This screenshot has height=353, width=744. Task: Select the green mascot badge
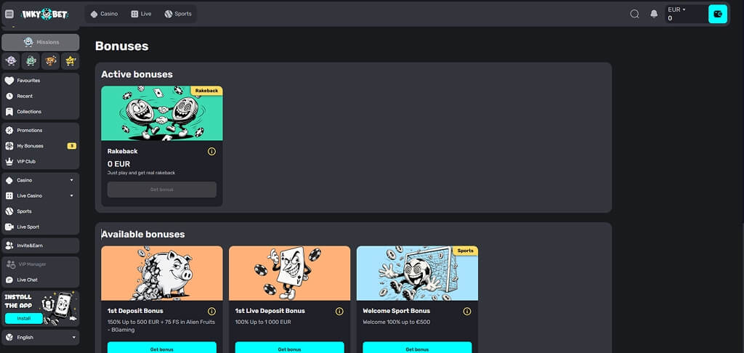[31, 61]
